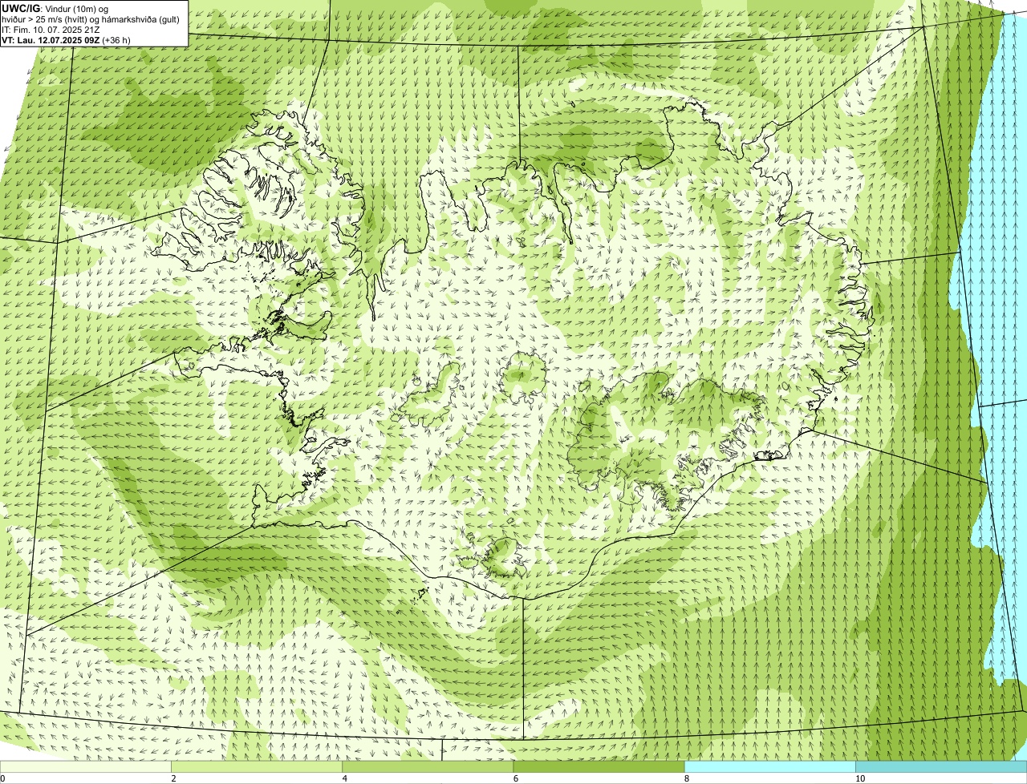
Task: Click the light green 2–4 color bar segment
Action: pyautogui.click(x=257, y=767)
